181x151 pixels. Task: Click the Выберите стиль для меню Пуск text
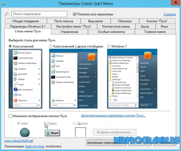pos(32,40)
